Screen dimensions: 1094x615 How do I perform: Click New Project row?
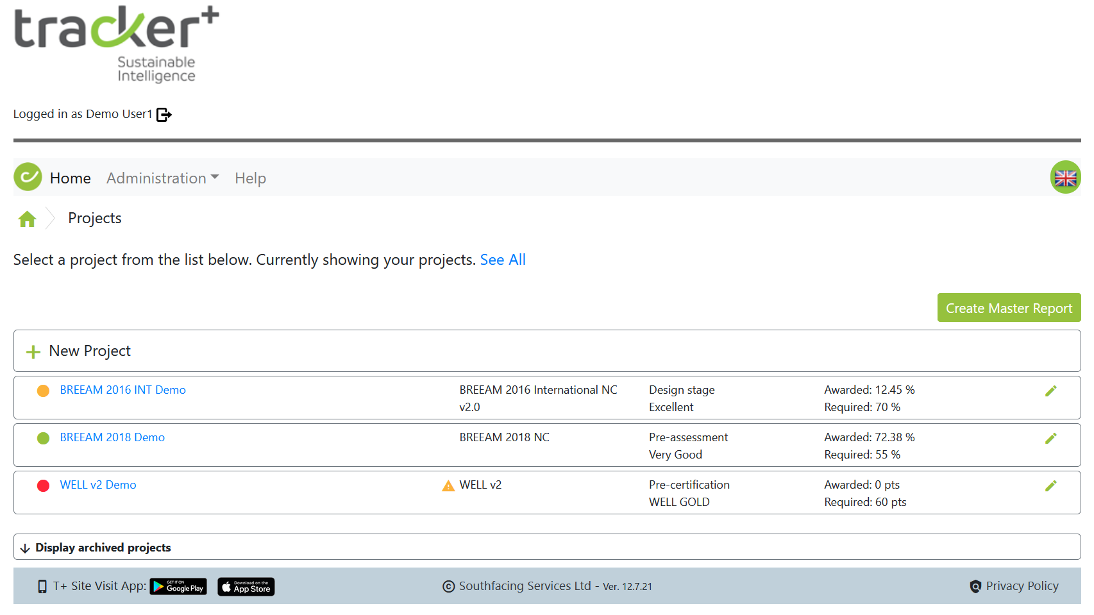(547, 351)
